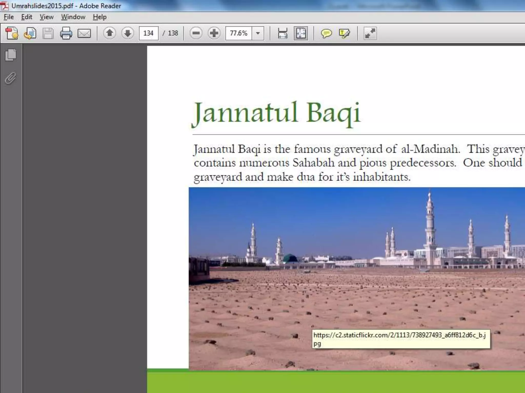Send file via the email envelope icon
This screenshot has width=525, height=393.
pyautogui.click(x=84, y=33)
